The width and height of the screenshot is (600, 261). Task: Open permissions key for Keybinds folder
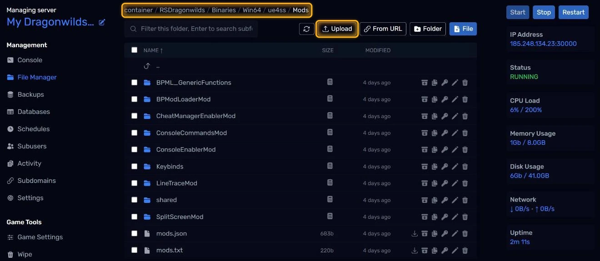(445, 167)
